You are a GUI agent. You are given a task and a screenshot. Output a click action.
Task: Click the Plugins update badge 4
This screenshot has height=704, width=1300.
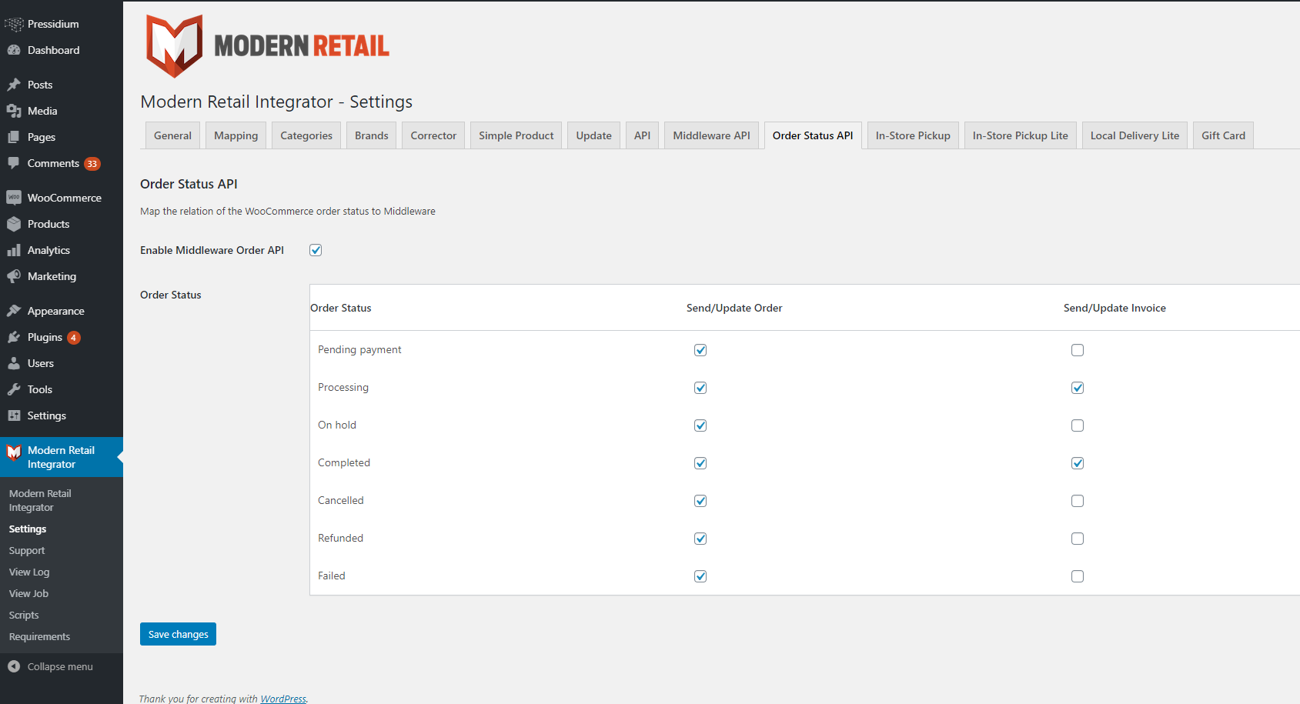[73, 338]
